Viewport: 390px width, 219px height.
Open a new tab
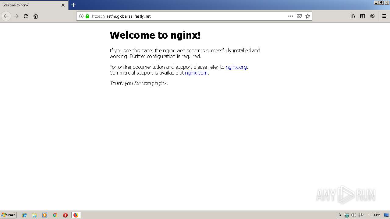tap(73, 5)
